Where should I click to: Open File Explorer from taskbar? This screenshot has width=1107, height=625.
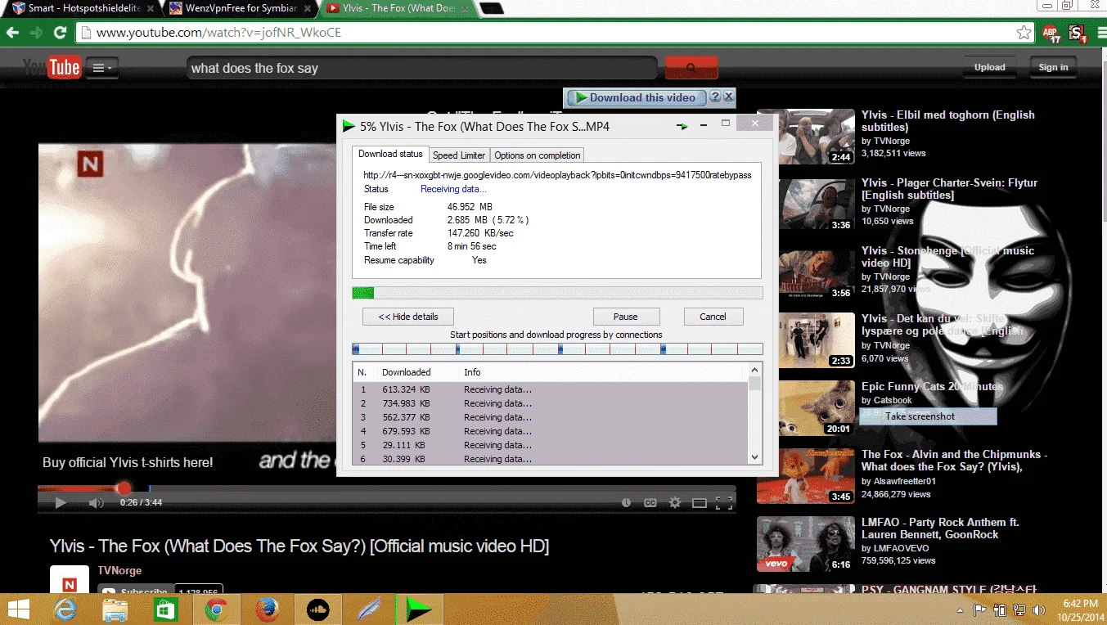click(115, 609)
